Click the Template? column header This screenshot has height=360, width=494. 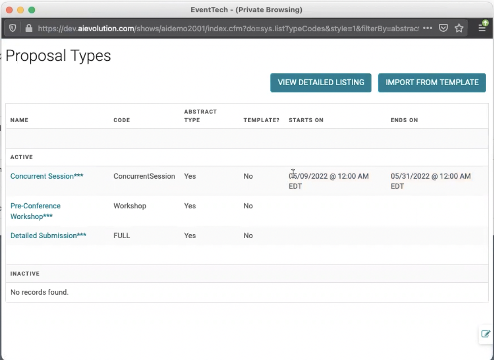coord(261,120)
